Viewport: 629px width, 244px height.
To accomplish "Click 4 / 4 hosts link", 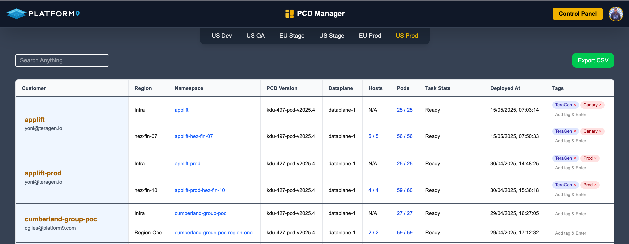I will (x=373, y=190).
